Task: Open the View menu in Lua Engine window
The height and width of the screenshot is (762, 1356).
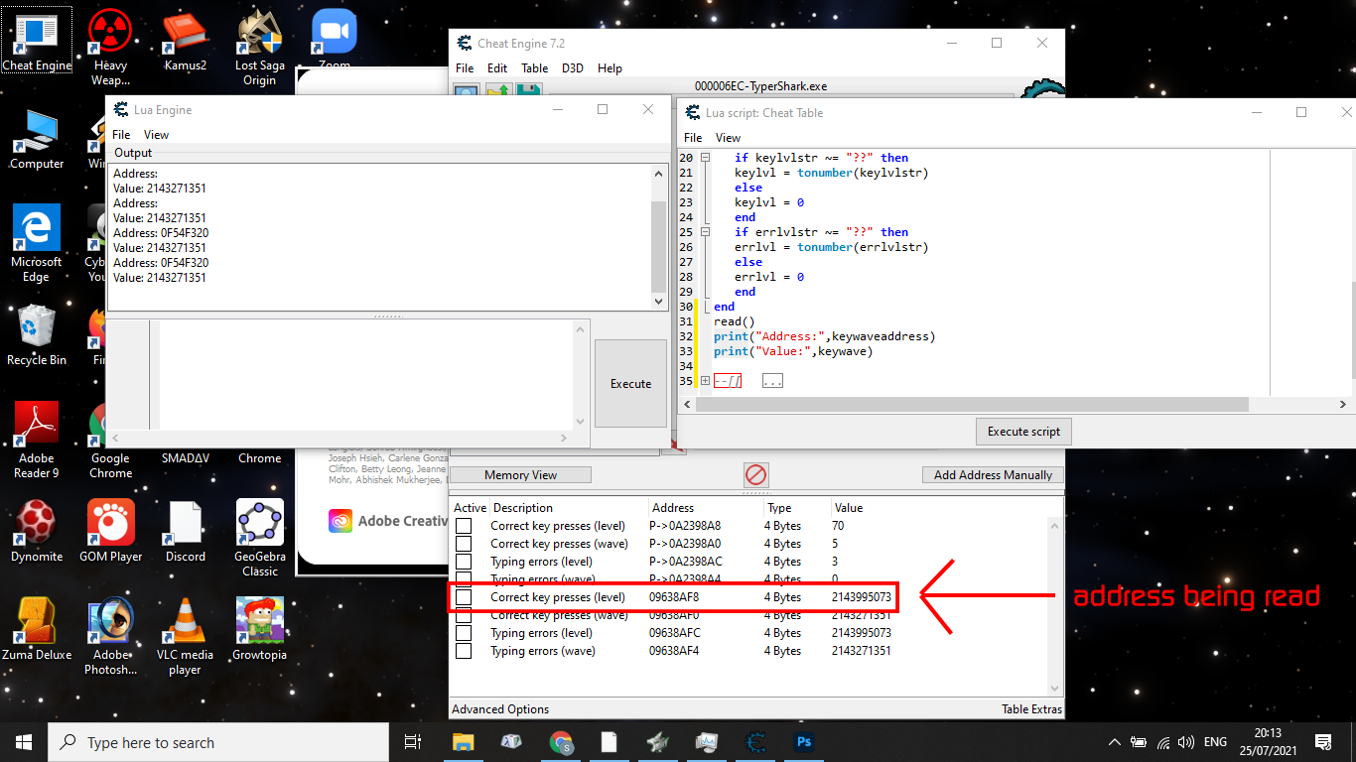Action: [x=156, y=135]
